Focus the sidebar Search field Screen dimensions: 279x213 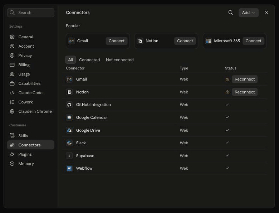pyautogui.click(x=31, y=13)
